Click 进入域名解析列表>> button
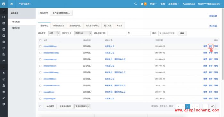Viewport: 224px width, 117px height. [x=61, y=13]
